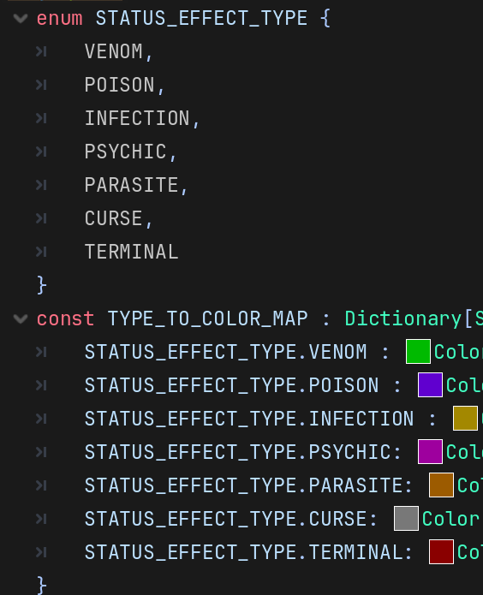
Task: Open the dark red TERMINAL color swatch
Action: pos(441,551)
